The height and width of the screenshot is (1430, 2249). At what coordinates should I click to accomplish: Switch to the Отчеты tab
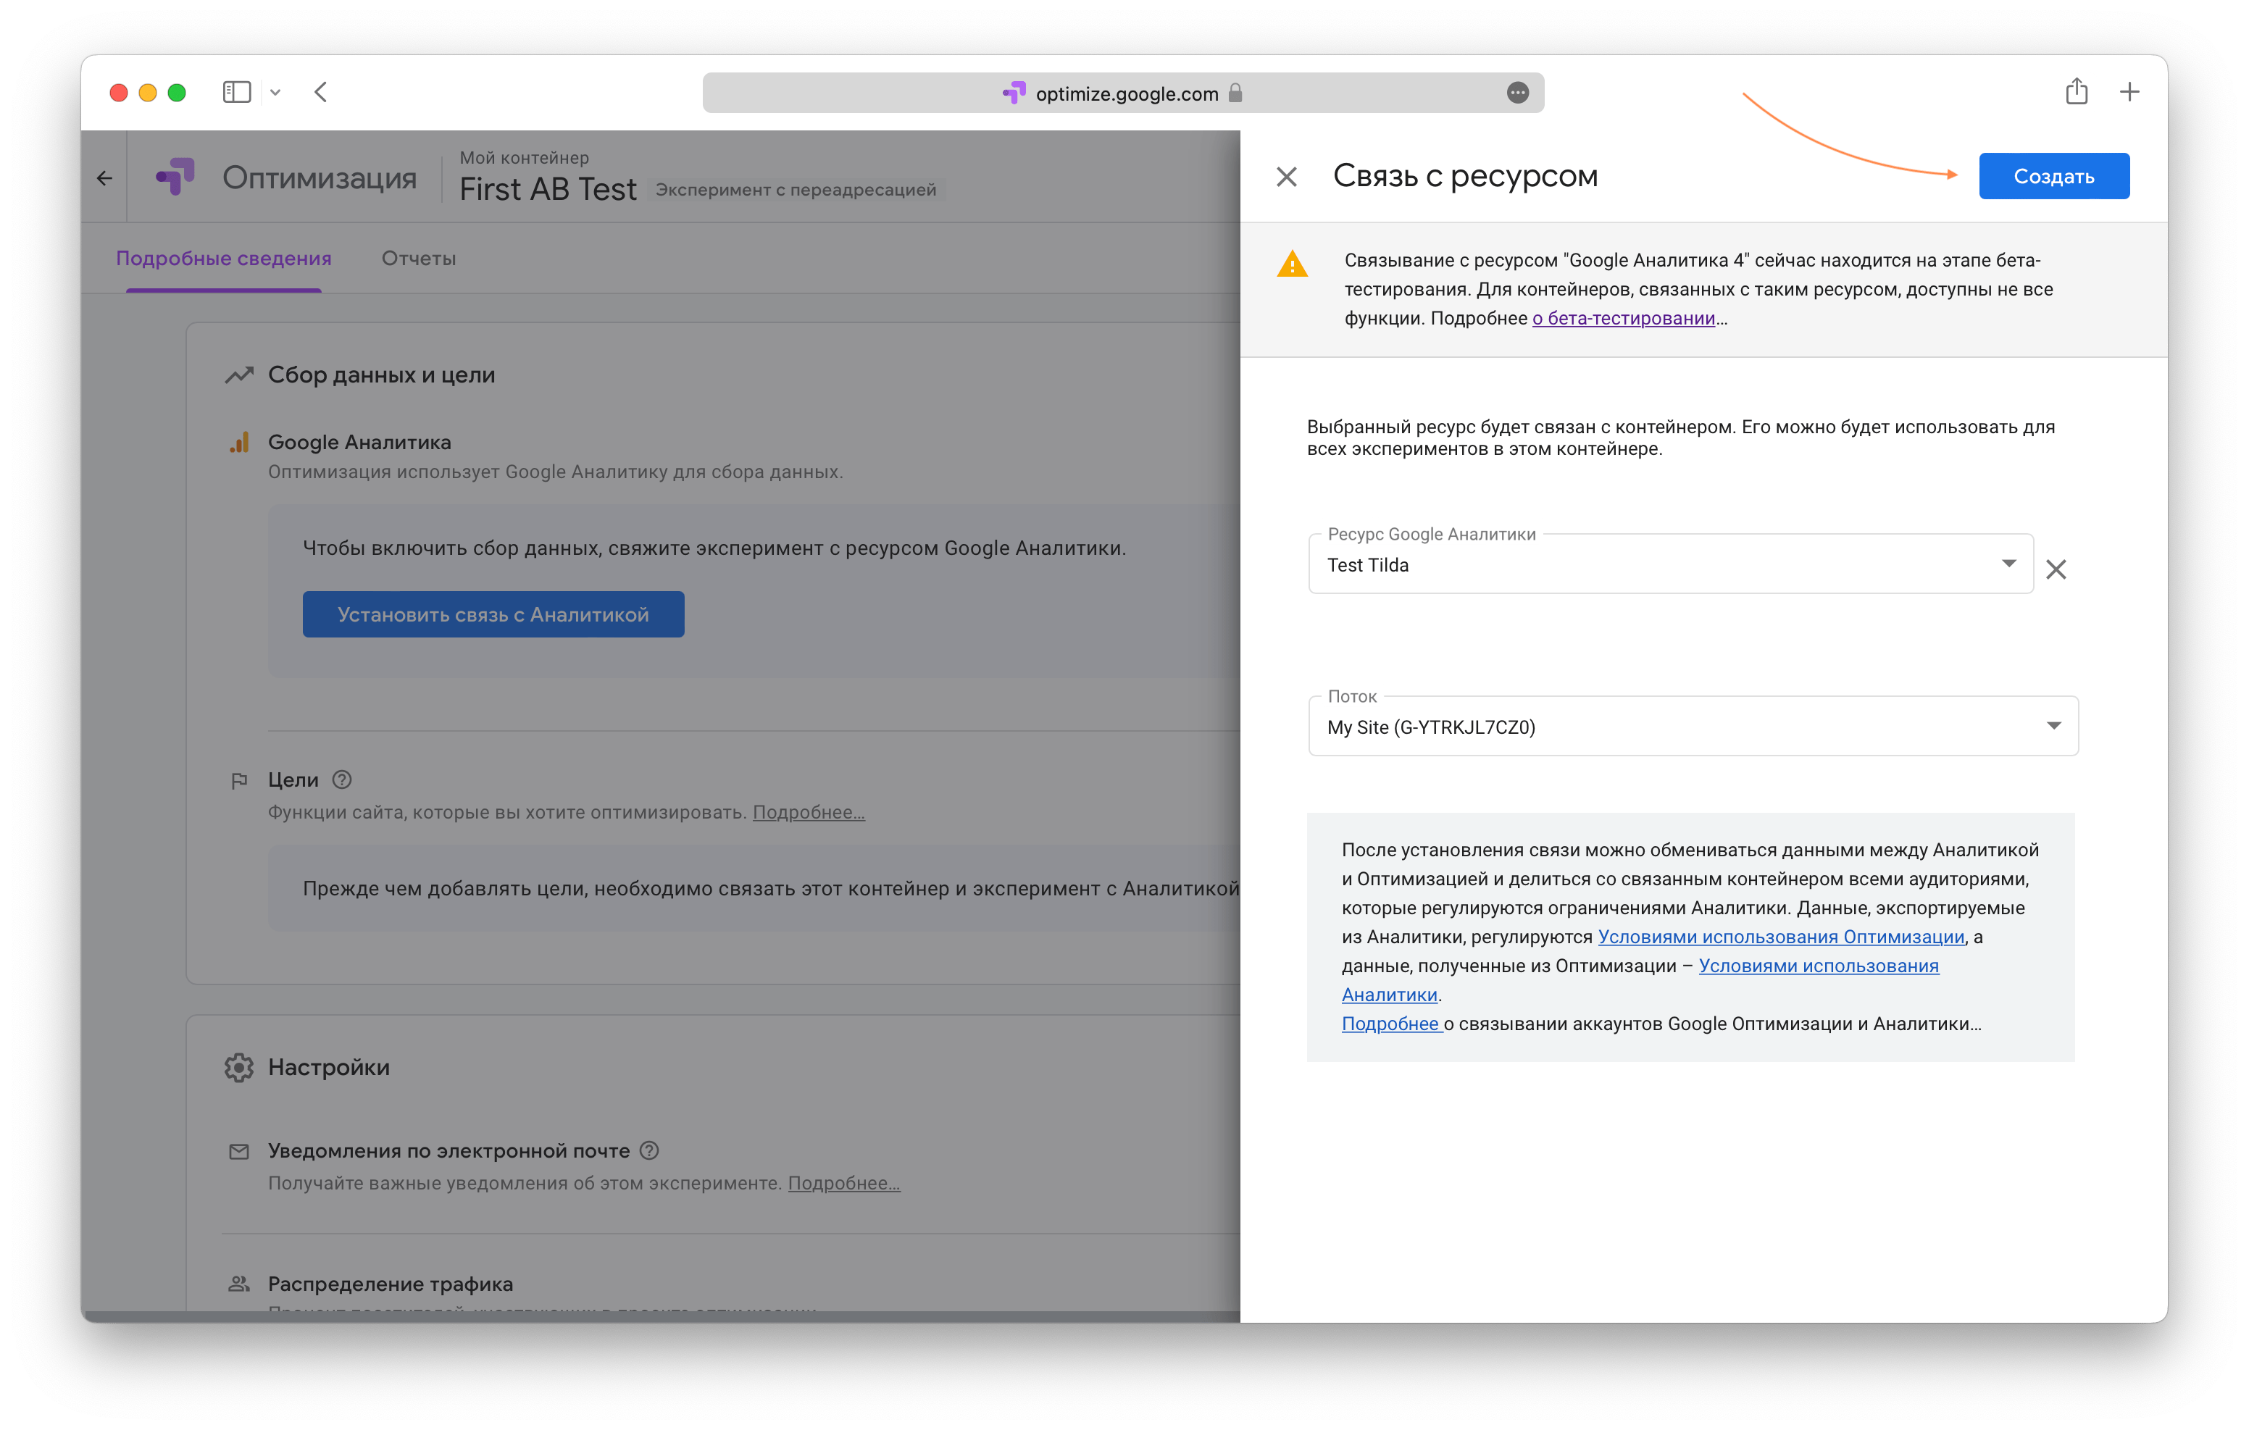pyautogui.click(x=418, y=258)
